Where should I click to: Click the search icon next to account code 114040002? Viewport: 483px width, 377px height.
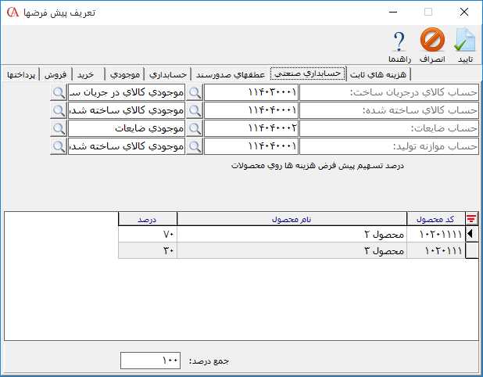point(195,127)
